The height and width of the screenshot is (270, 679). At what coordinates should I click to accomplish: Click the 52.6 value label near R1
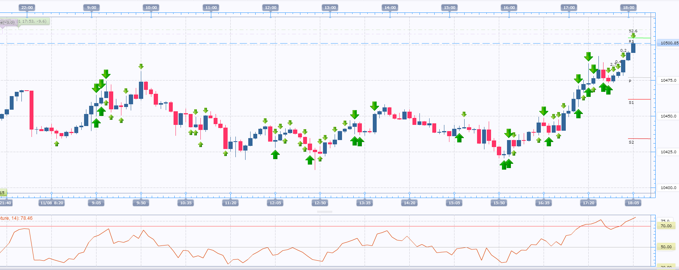(x=633, y=31)
